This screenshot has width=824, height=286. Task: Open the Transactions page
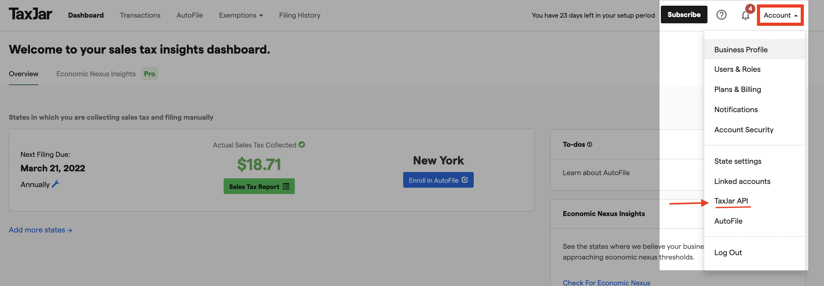pyautogui.click(x=140, y=15)
